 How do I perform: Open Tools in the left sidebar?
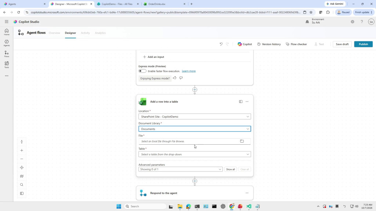point(7,65)
